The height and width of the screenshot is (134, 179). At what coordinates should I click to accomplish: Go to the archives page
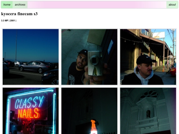coord(20,5)
